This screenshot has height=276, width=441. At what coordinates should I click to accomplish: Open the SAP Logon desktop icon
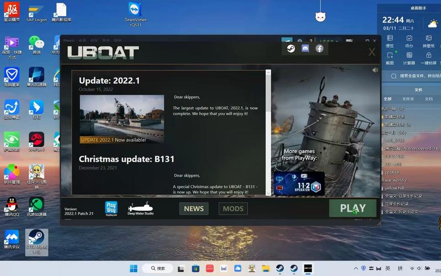36,10
